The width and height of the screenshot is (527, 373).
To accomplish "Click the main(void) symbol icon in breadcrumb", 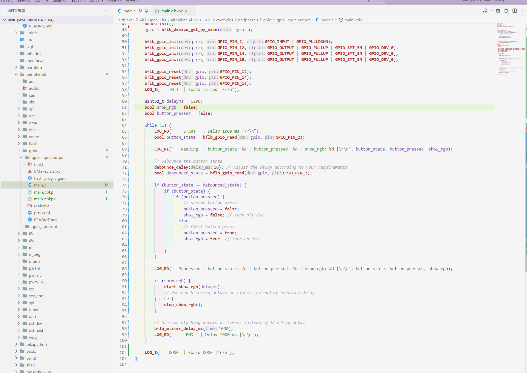I will (x=341, y=20).
